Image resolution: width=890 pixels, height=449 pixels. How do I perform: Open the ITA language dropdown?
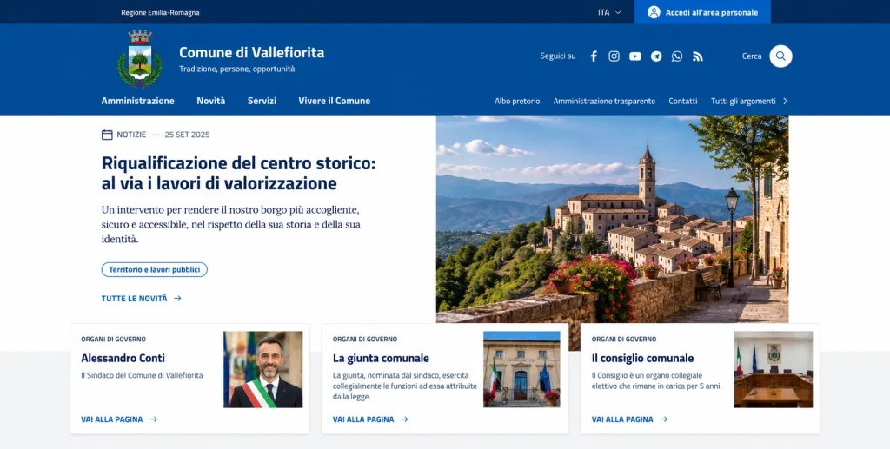tap(609, 12)
